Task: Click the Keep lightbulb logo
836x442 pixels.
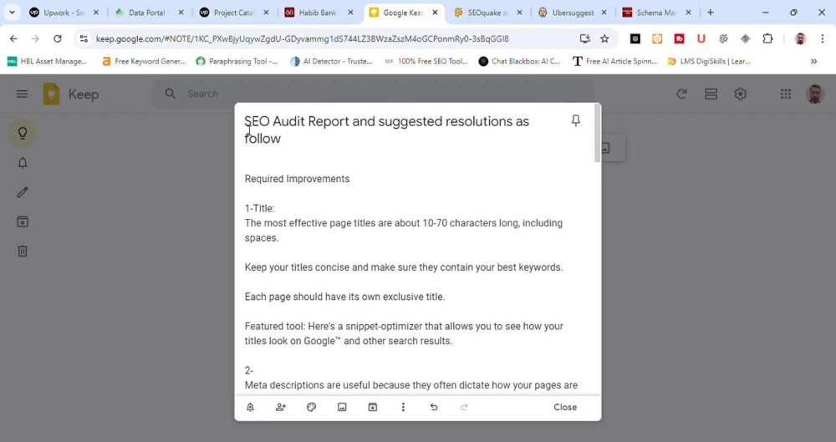Action: 52,94
